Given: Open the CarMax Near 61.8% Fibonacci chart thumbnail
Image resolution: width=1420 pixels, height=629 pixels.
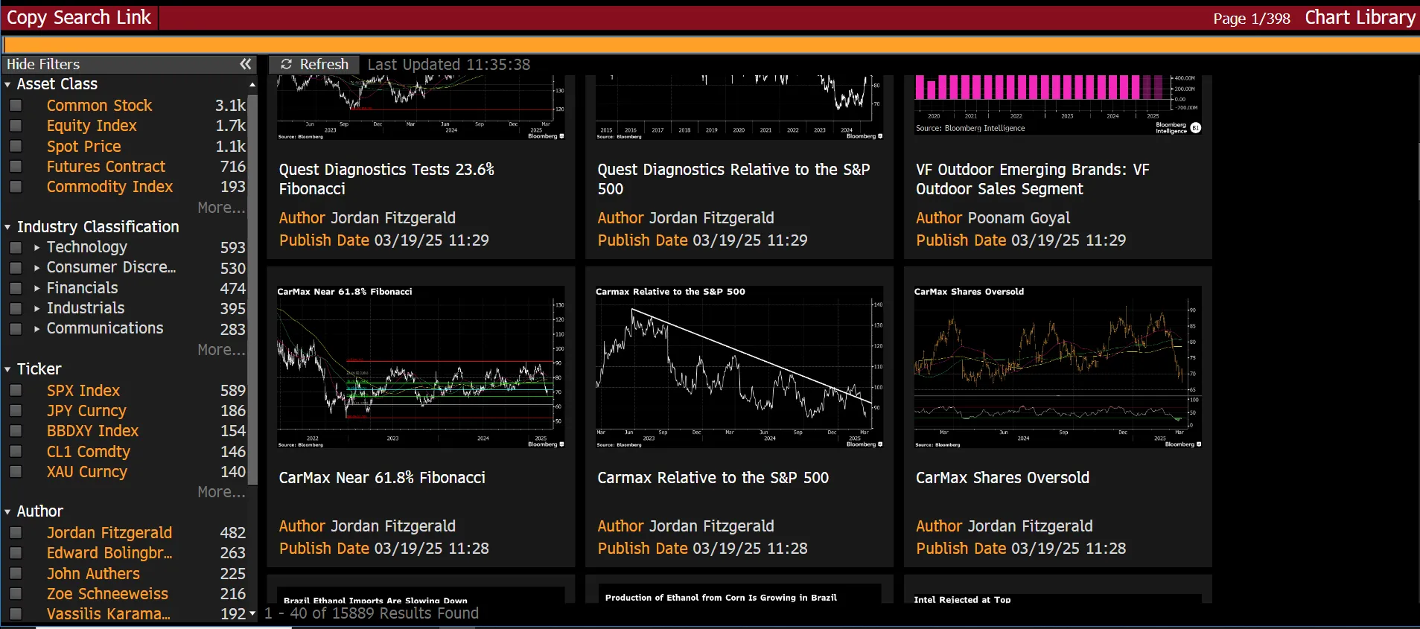Looking at the screenshot, I should tap(421, 367).
